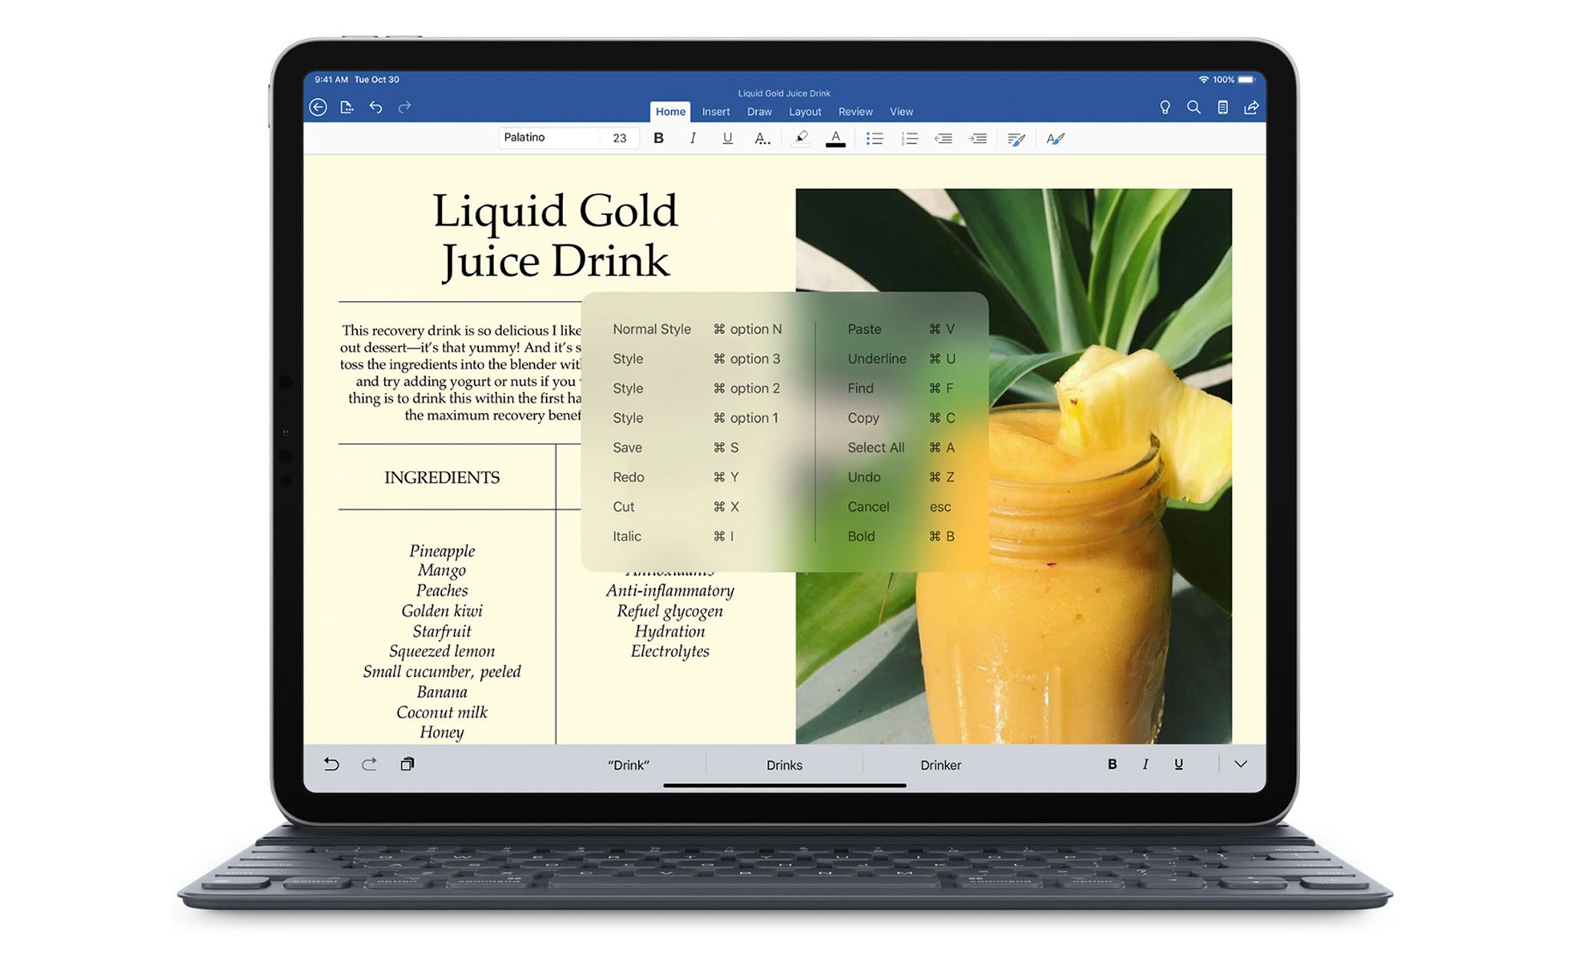Click the Redo button in toolbar
This screenshot has width=1569, height=971.
tap(405, 105)
